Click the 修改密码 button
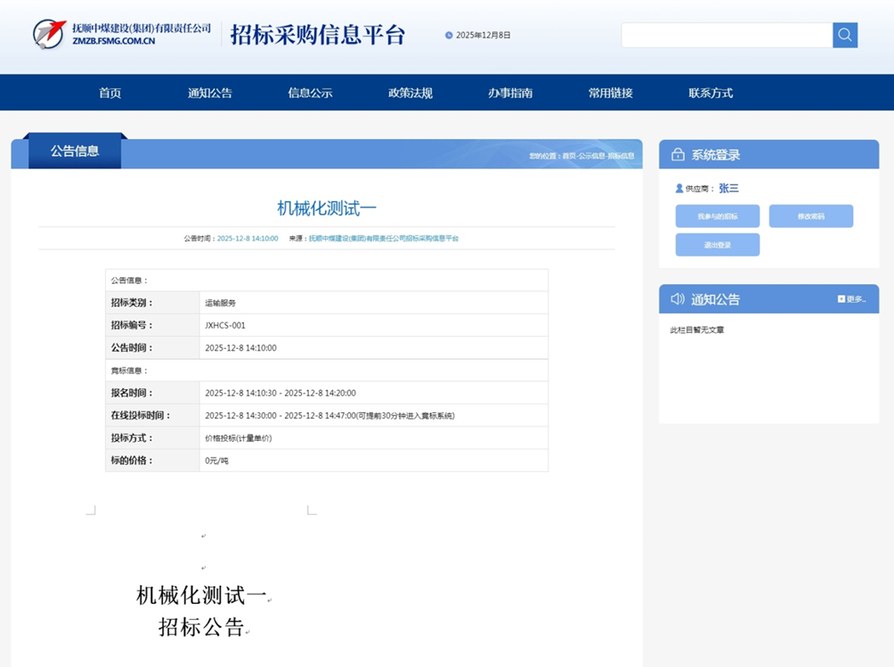894x667 pixels. pos(811,216)
